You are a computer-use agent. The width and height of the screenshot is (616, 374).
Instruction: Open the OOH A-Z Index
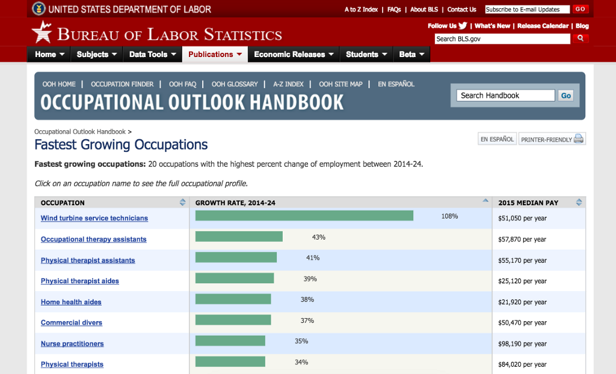[x=288, y=84]
